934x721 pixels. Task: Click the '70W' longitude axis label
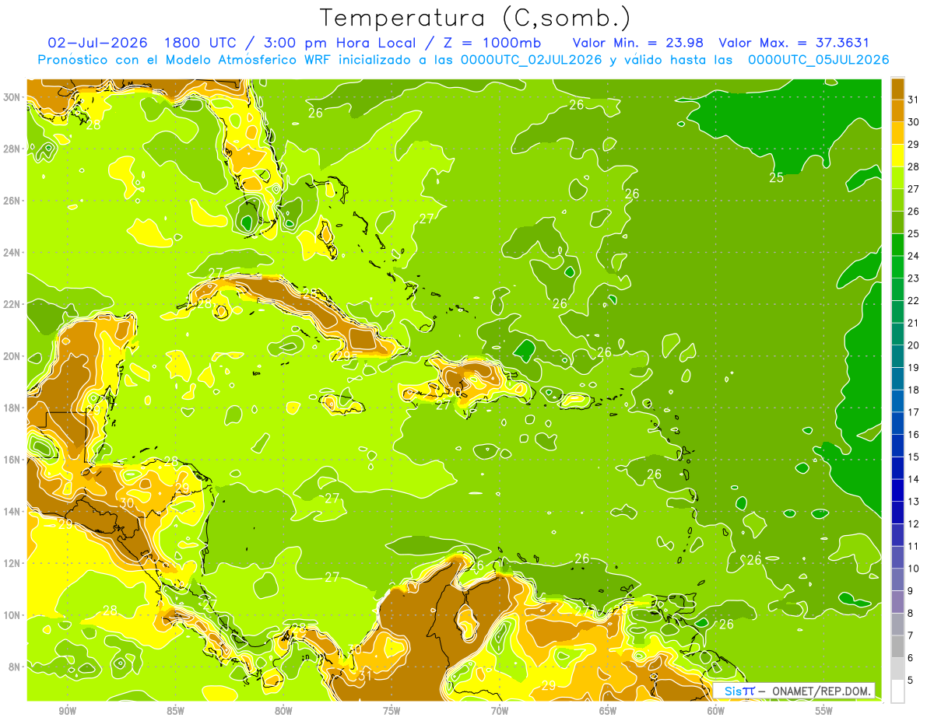(x=500, y=711)
